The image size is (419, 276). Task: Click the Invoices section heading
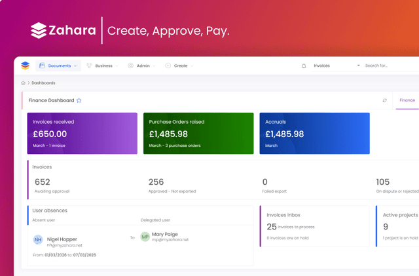coord(42,167)
